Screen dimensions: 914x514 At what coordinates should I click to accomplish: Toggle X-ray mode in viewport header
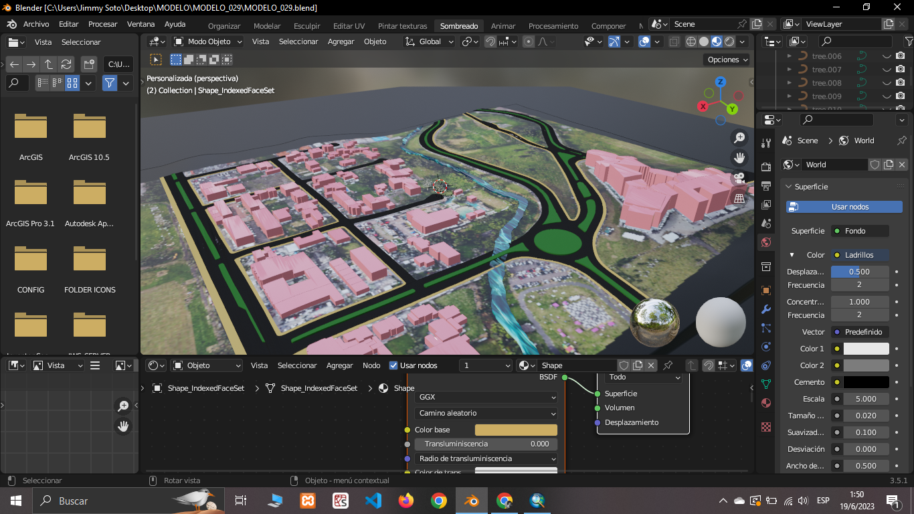pyautogui.click(x=674, y=41)
